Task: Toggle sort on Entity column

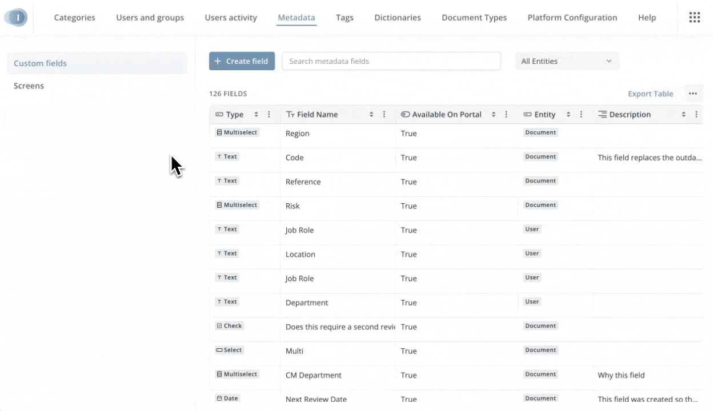Action: point(568,115)
